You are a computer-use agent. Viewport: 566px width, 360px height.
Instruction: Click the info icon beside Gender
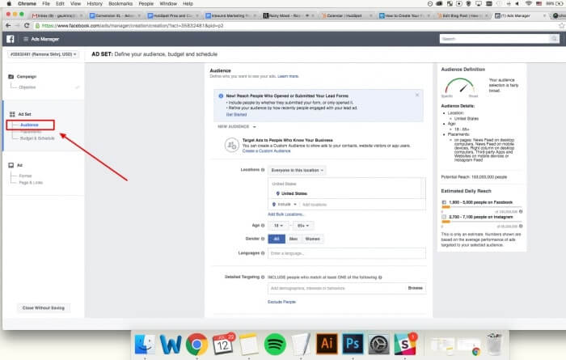click(x=263, y=239)
